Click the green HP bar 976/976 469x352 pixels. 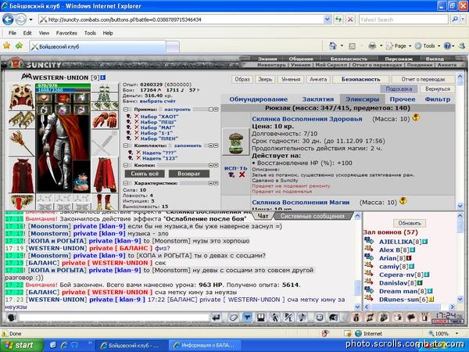tap(63, 86)
